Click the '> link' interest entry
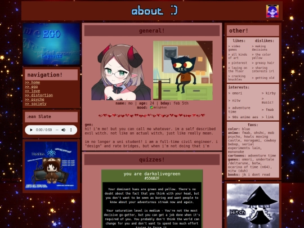Viewport: 304px width, 228px height. click(268, 117)
